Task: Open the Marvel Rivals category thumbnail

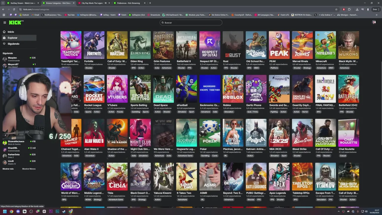Action: click(302, 45)
